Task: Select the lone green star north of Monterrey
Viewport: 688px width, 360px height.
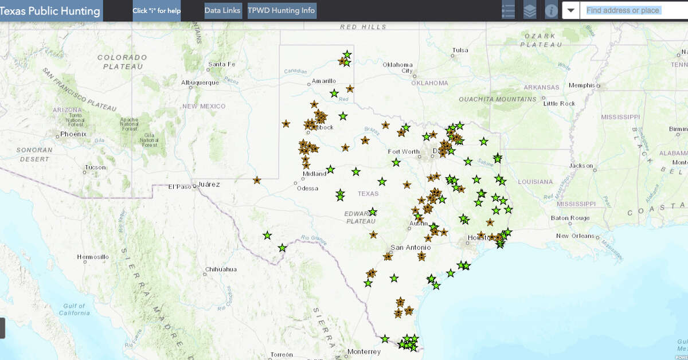Action: click(385, 339)
